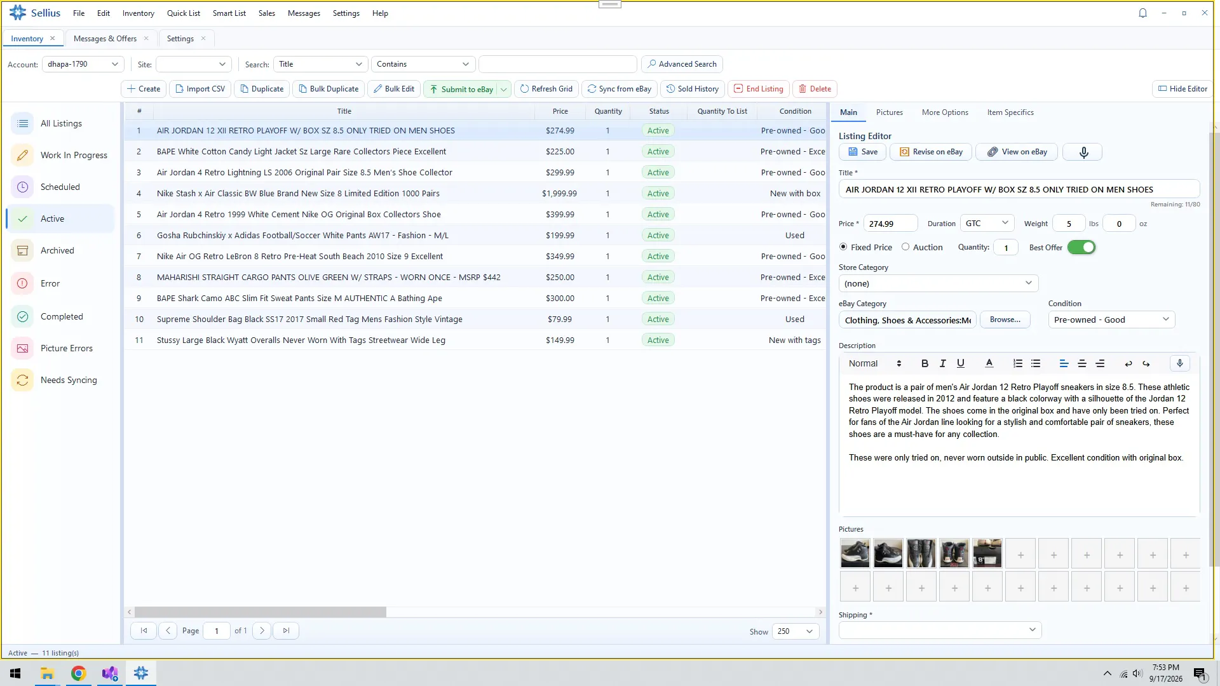The image size is (1220, 686).
Task: Switch to the Messages & Offers tab
Action: pos(105,39)
